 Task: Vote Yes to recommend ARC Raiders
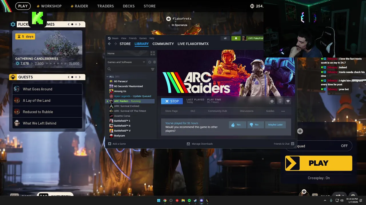(237, 125)
